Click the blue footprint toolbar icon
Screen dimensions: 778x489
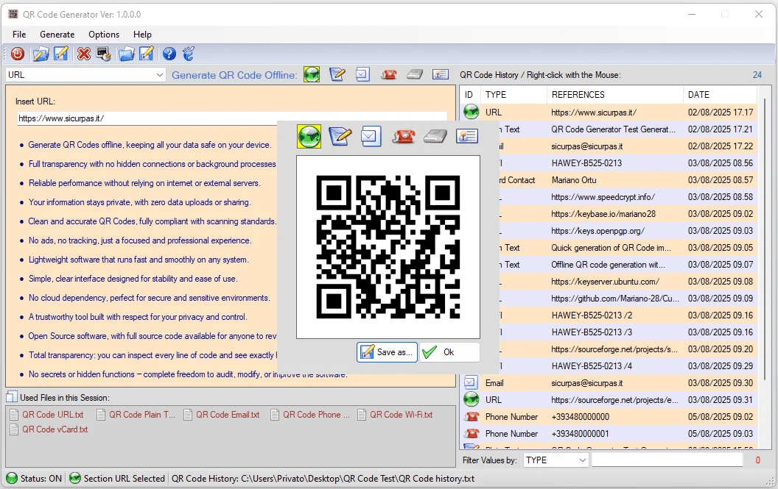coord(189,54)
